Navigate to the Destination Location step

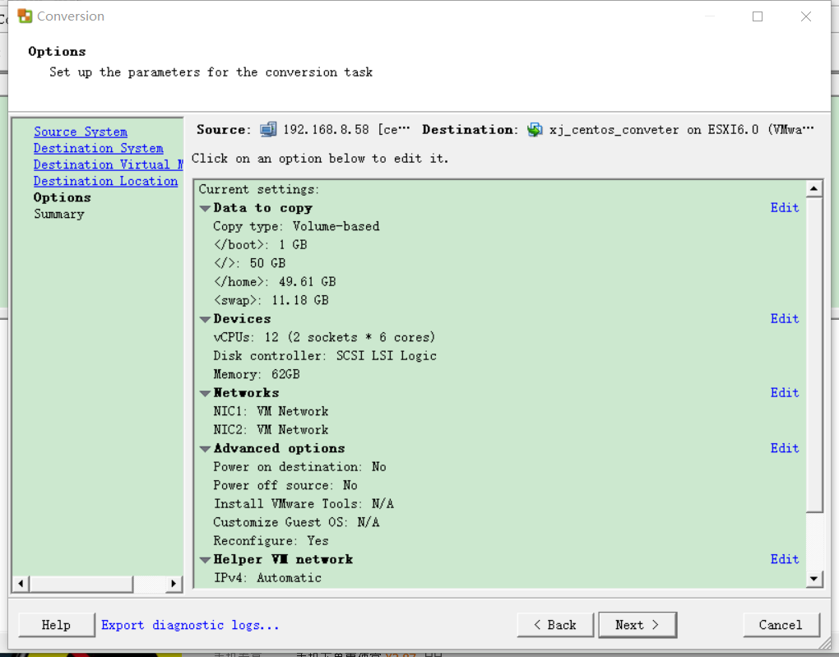pos(105,181)
